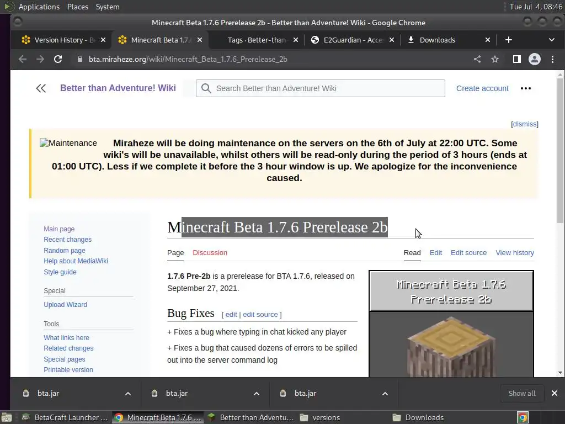Click the browser forward arrow
The height and width of the screenshot is (424, 565).
[x=40, y=59]
